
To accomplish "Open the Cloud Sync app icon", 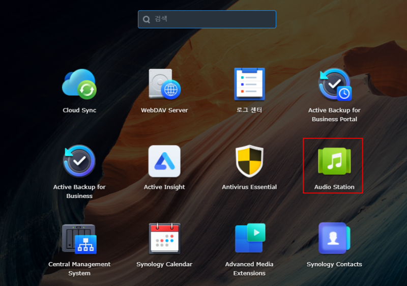I will (79, 84).
